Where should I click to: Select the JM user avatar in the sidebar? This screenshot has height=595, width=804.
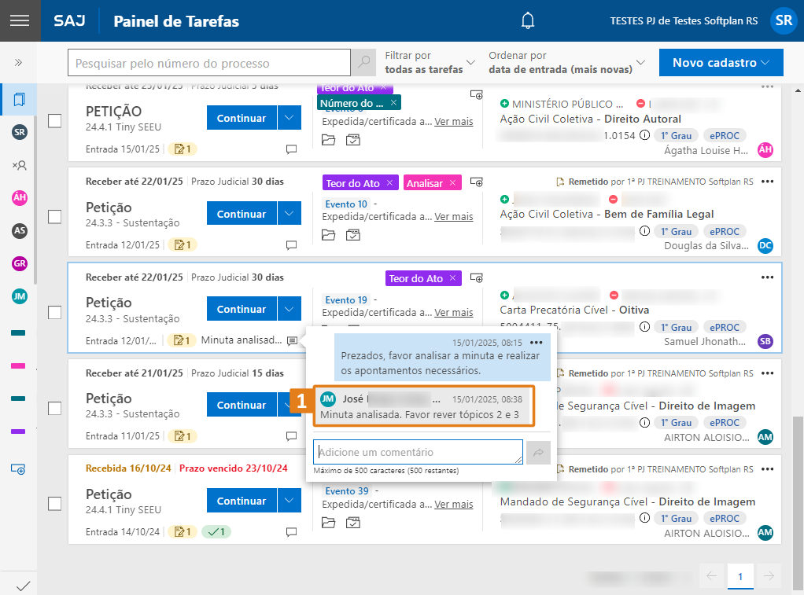[x=19, y=296]
